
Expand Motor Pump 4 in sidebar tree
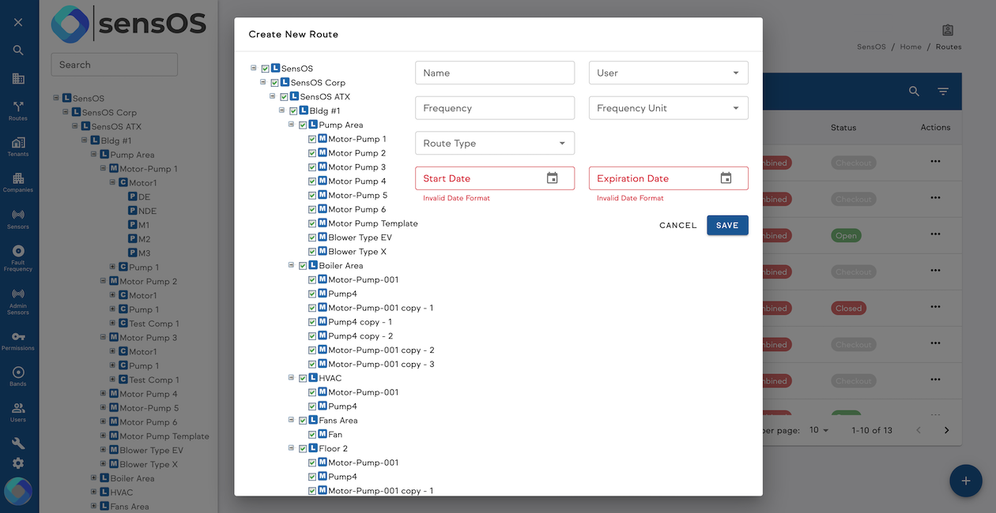click(104, 394)
